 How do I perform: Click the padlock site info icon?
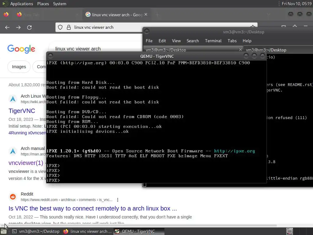pyautogui.click(x=69, y=27)
